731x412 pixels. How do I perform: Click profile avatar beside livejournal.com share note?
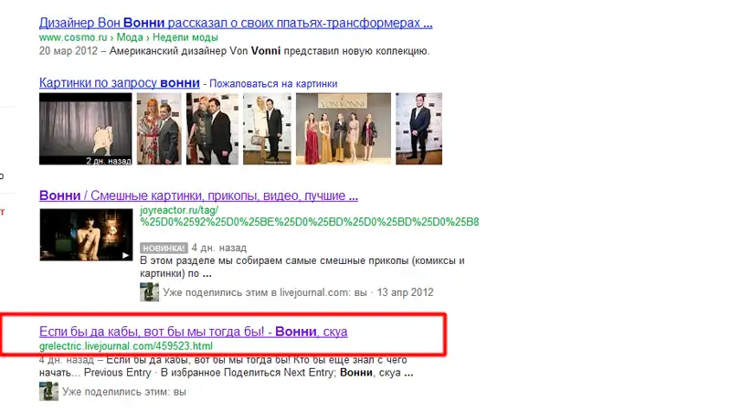(149, 292)
